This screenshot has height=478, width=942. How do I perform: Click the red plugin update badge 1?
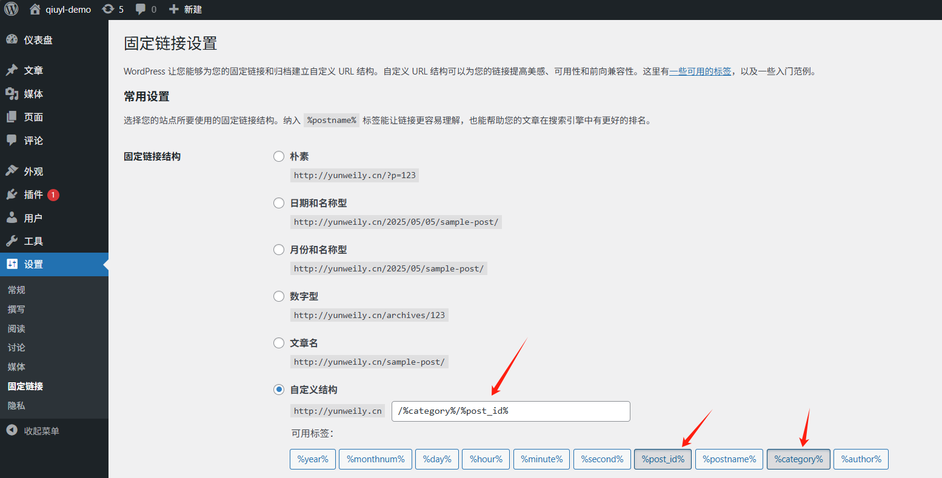53,194
